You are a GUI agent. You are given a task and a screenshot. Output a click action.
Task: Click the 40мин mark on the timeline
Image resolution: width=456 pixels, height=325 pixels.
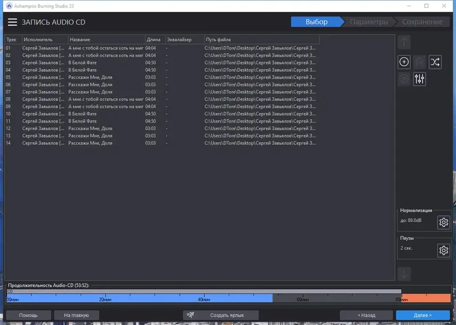point(204,299)
